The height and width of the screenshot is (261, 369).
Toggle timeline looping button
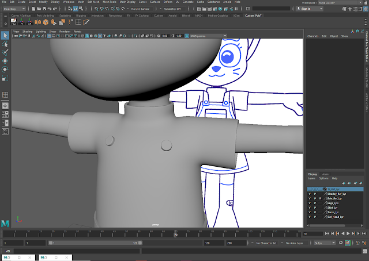pyautogui.click(x=341, y=243)
